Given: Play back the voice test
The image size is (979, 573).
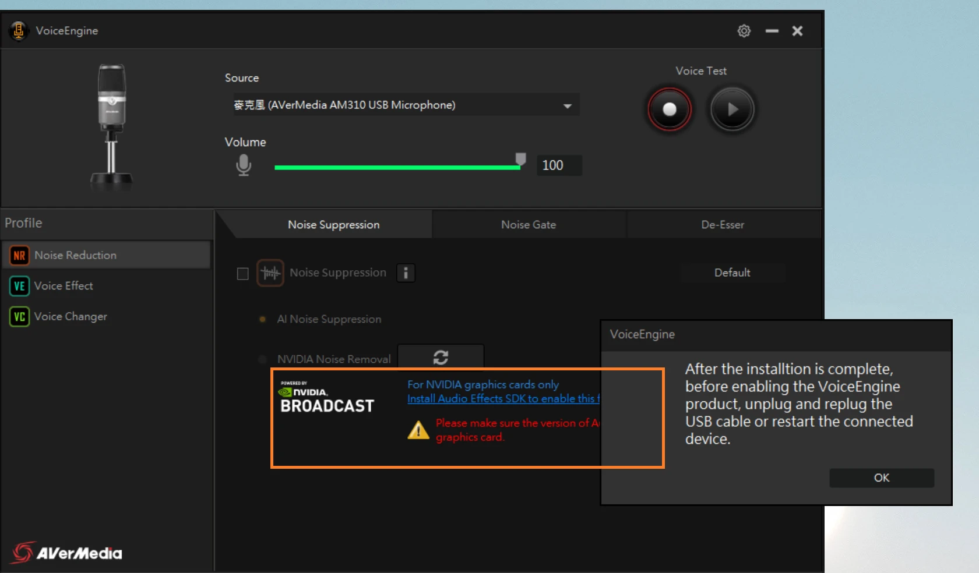Looking at the screenshot, I should (x=732, y=109).
